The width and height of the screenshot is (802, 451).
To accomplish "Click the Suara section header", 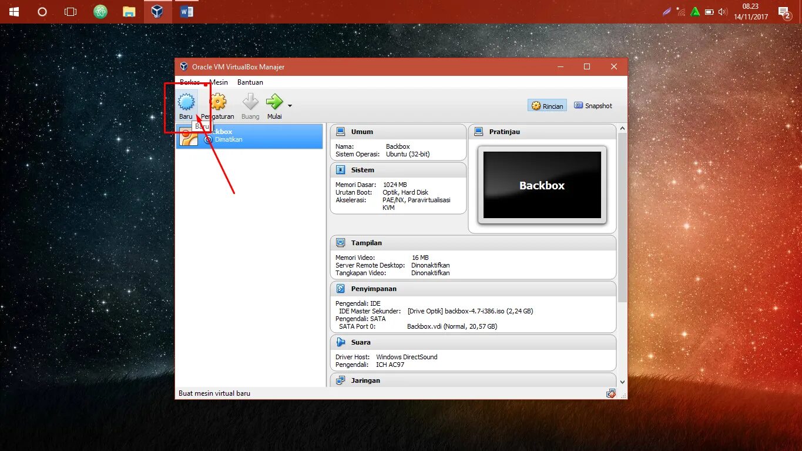I will tap(473, 342).
